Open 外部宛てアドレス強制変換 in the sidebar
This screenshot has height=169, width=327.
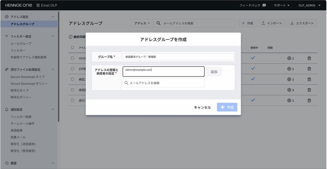click(28, 57)
